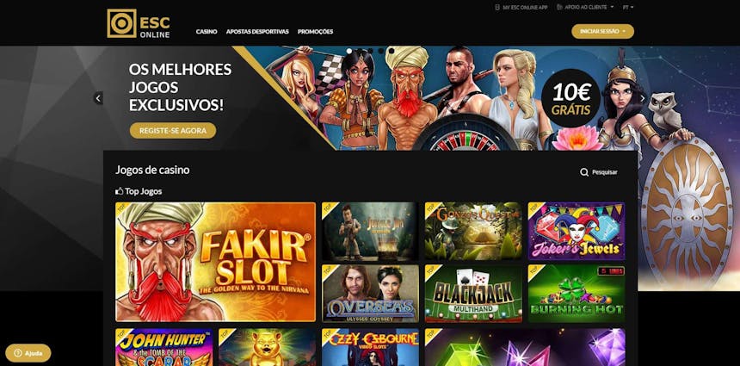This screenshot has width=740, height=366.
Task: Select the last carousel indicator dot
Action: click(x=392, y=51)
